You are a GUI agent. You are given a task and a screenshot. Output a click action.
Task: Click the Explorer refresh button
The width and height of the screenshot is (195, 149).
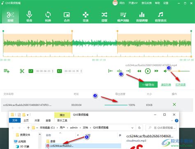click(x=139, y=128)
